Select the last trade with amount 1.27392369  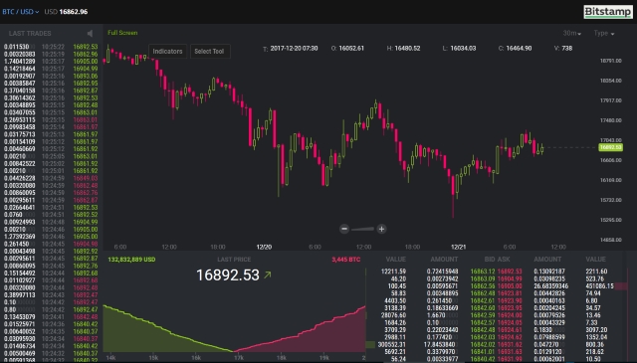coord(51,237)
